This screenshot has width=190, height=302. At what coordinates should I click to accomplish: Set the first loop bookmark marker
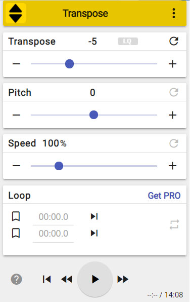[16, 216]
